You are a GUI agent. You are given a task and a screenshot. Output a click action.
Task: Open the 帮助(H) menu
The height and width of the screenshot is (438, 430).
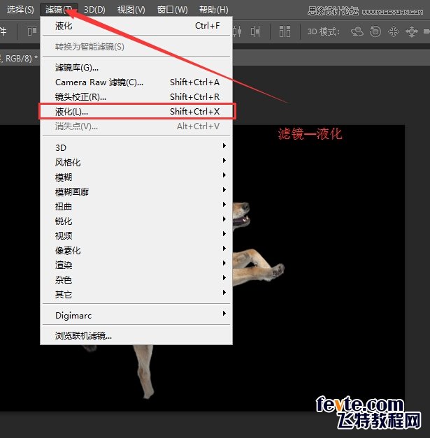pyautogui.click(x=214, y=10)
